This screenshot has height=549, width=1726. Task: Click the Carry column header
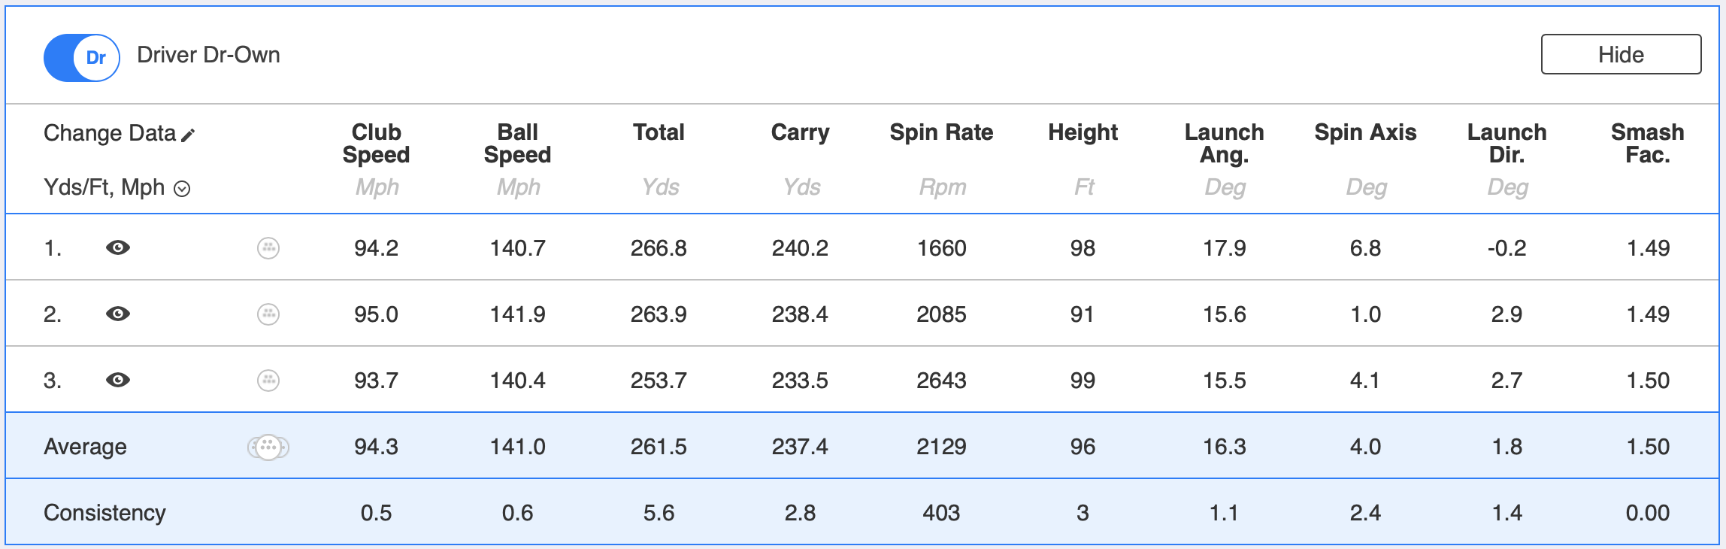[800, 133]
